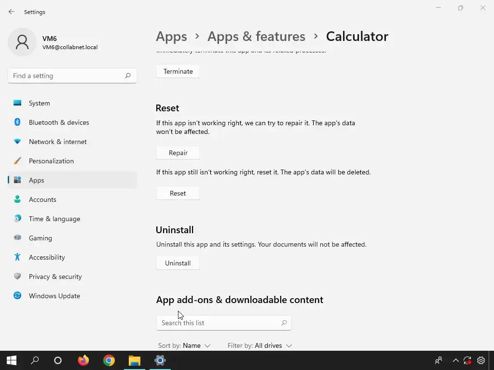Click the System monitor icon
This screenshot has height=370, width=494.
pos(17,103)
